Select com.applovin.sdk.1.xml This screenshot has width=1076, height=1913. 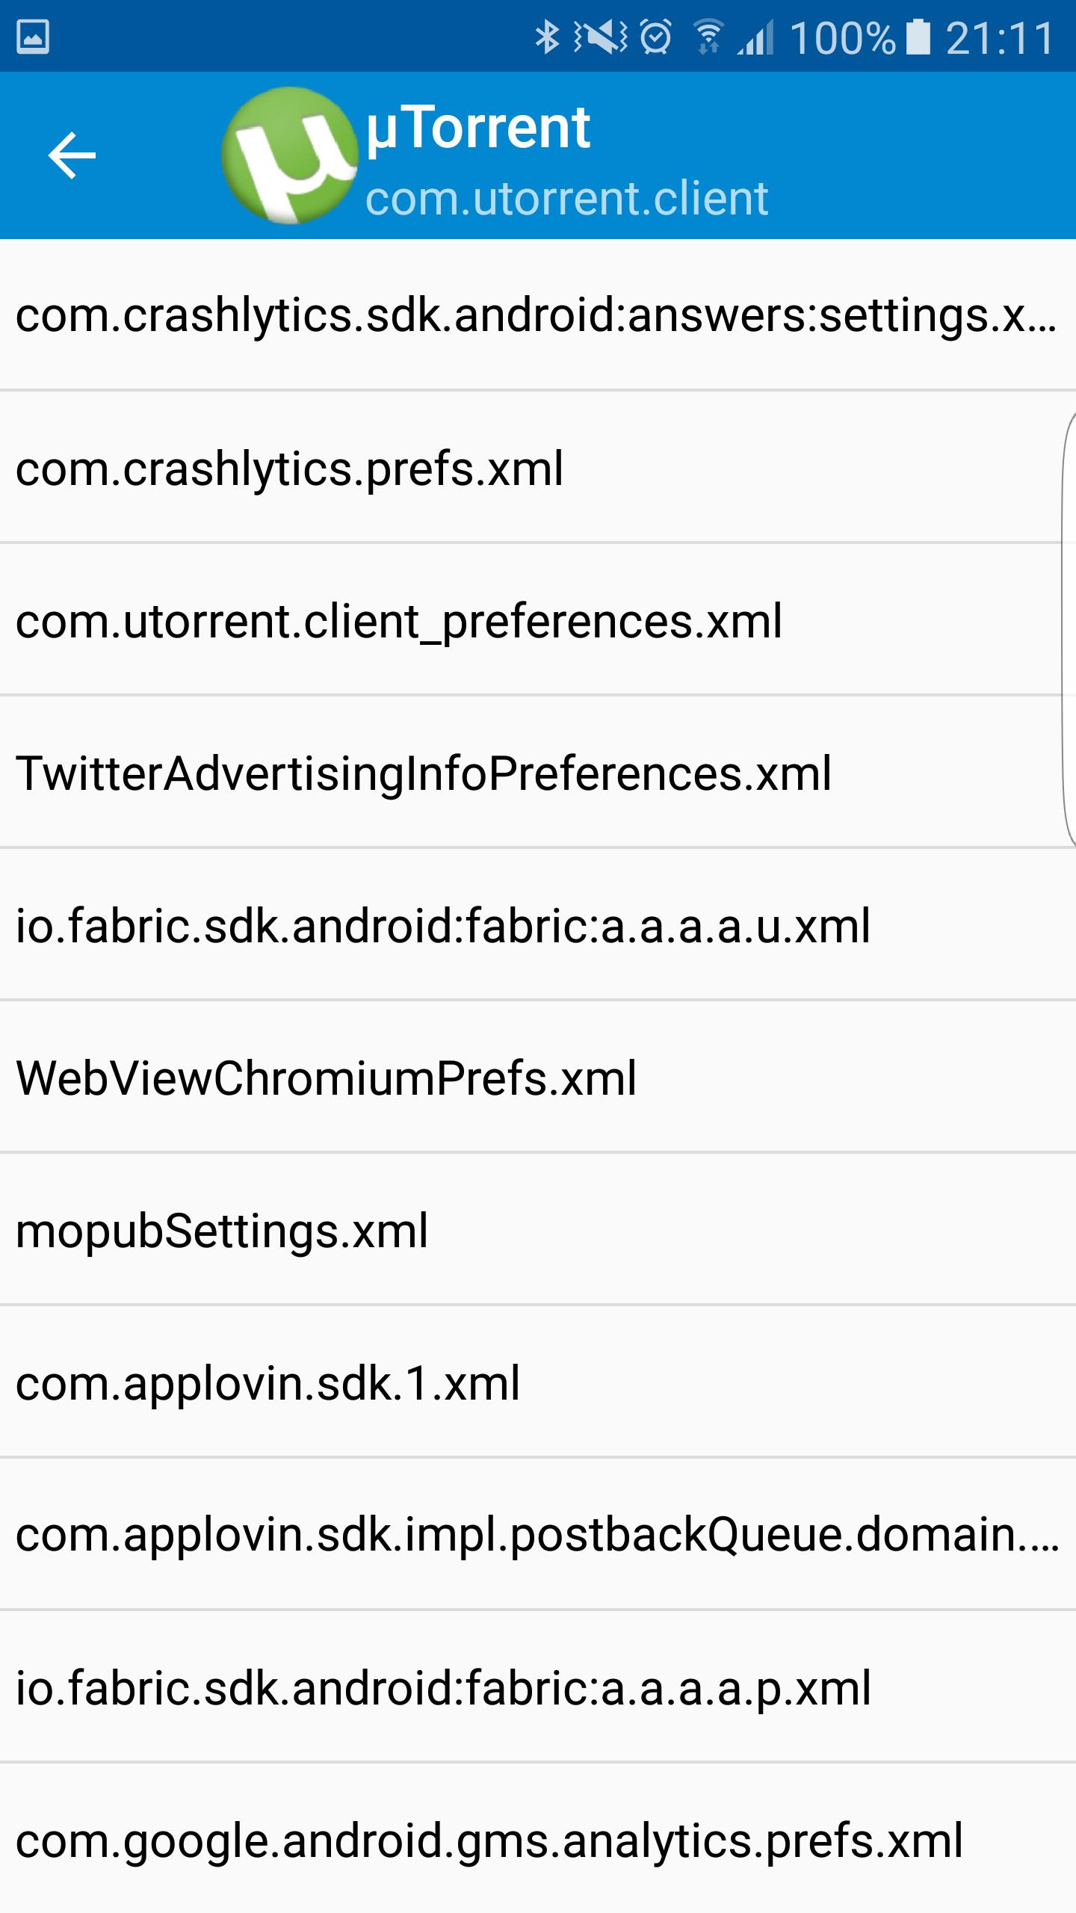pos(538,1382)
